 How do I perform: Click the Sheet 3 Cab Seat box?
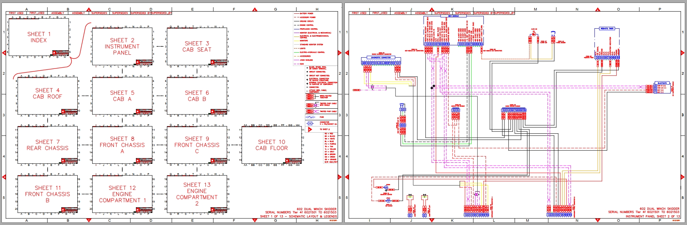(x=197, y=46)
